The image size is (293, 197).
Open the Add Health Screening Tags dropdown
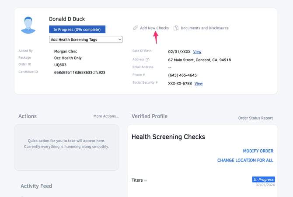pos(86,39)
